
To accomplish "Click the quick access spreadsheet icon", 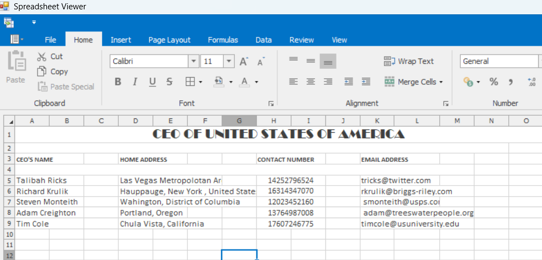I will (x=9, y=23).
